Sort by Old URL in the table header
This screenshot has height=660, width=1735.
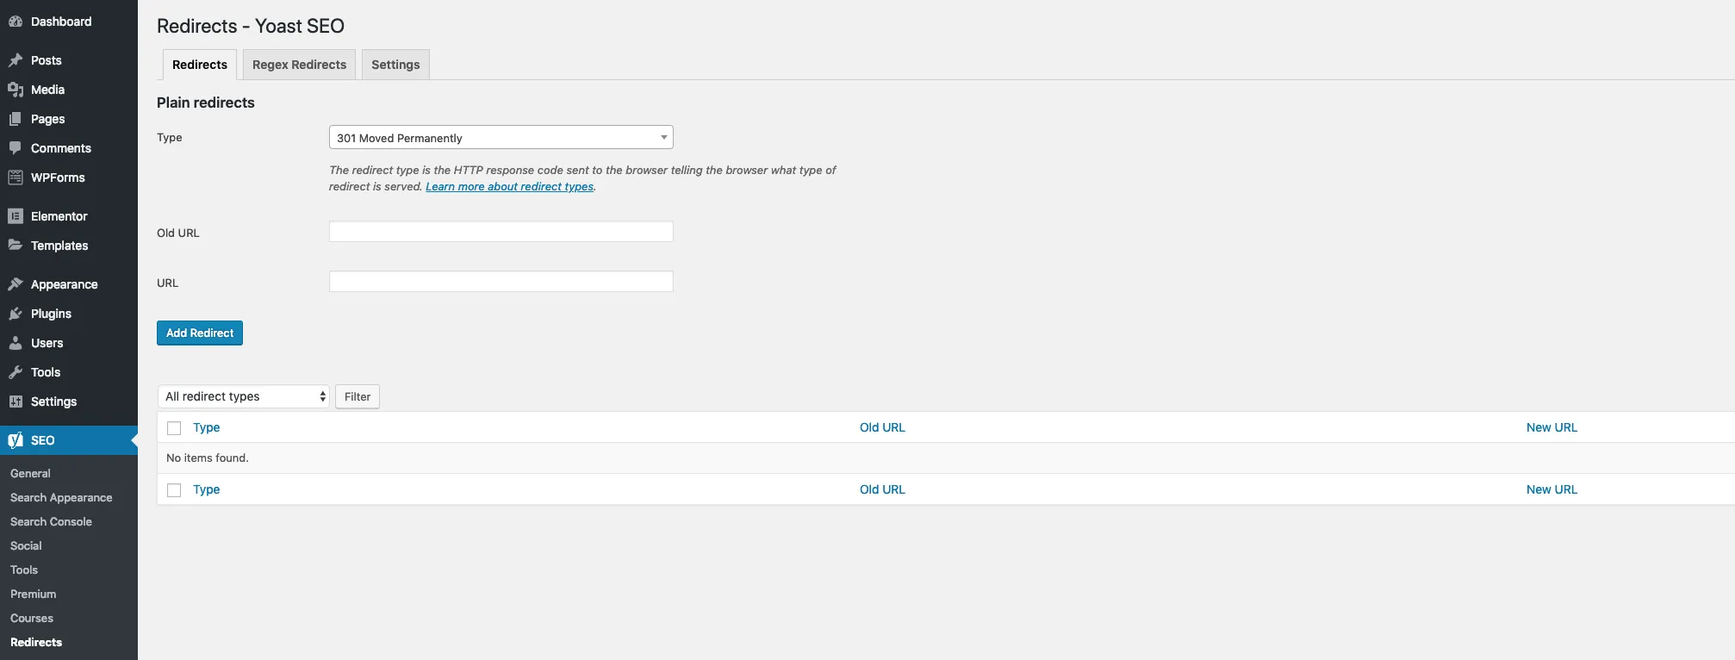882,428
